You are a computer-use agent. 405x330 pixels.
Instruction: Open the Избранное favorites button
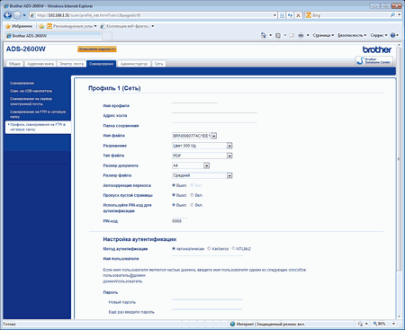click(x=19, y=26)
